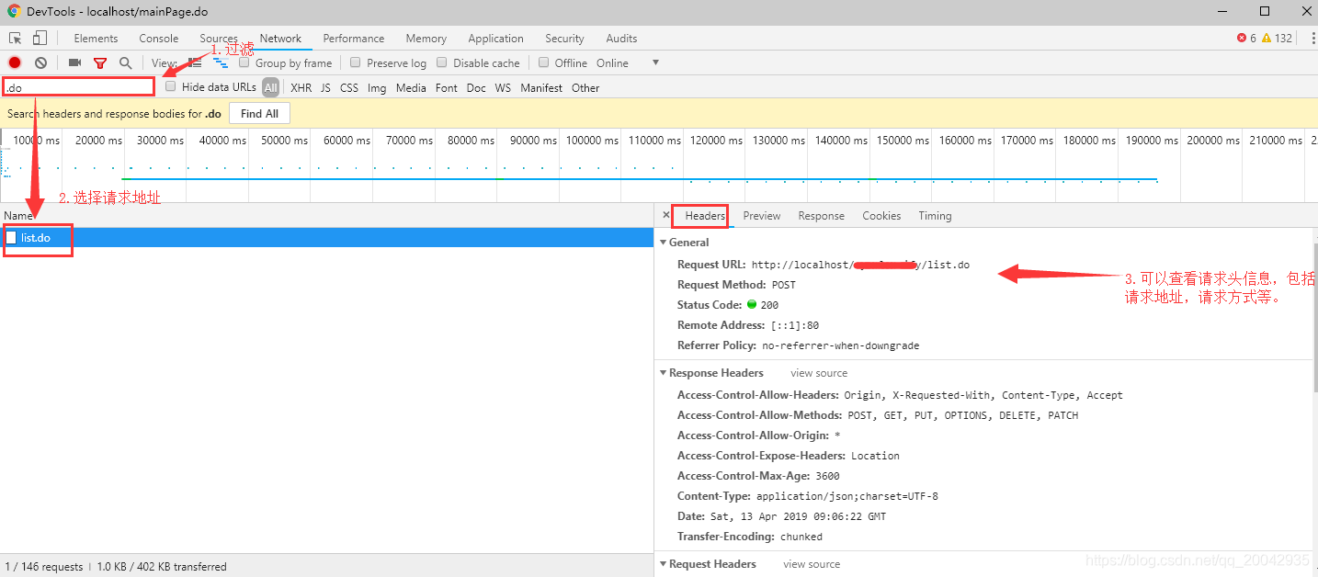The width and height of the screenshot is (1318, 577).
Task: Click the Find All button
Action: click(x=259, y=114)
